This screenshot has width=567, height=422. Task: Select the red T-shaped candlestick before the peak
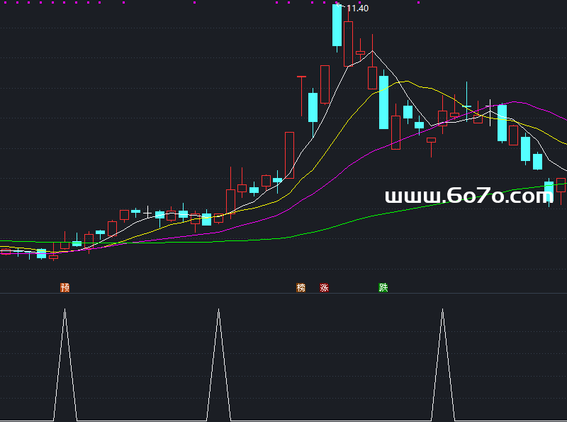click(301, 76)
